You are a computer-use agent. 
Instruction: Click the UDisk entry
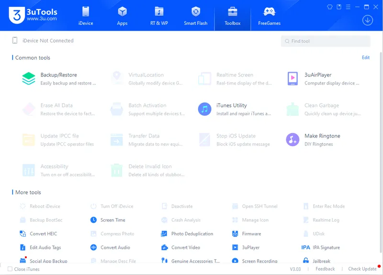click(x=314, y=233)
